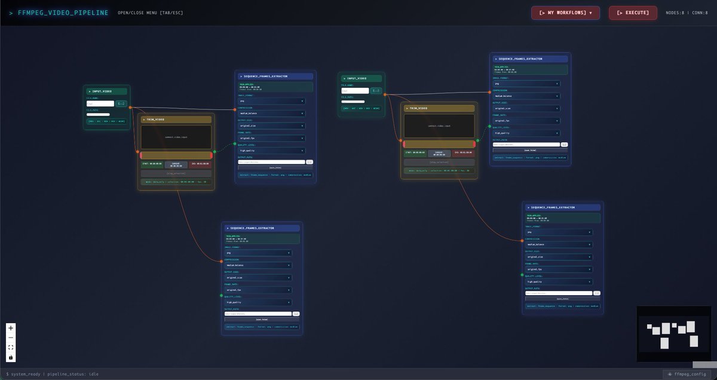The height and width of the screenshot is (380, 717).
Task: Click the left TRIM_VIDEO node header
Action: [x=176, y=119]
